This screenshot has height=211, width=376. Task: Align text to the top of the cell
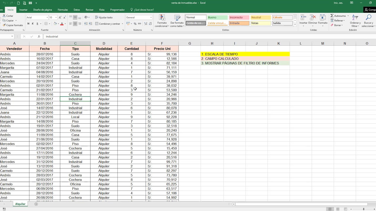[x=70, y=17]
